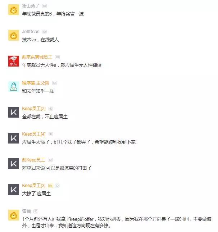218x232 pixels.
Task: Click the monkey avatar of 衡山弟子
Action: coord(14,10)
